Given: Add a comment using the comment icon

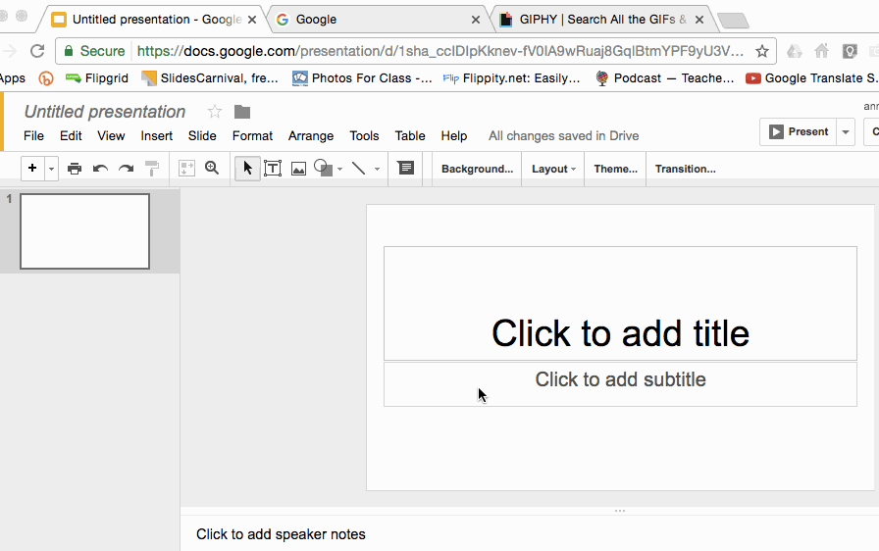Looking at the screenshot, I should point(405,169).
